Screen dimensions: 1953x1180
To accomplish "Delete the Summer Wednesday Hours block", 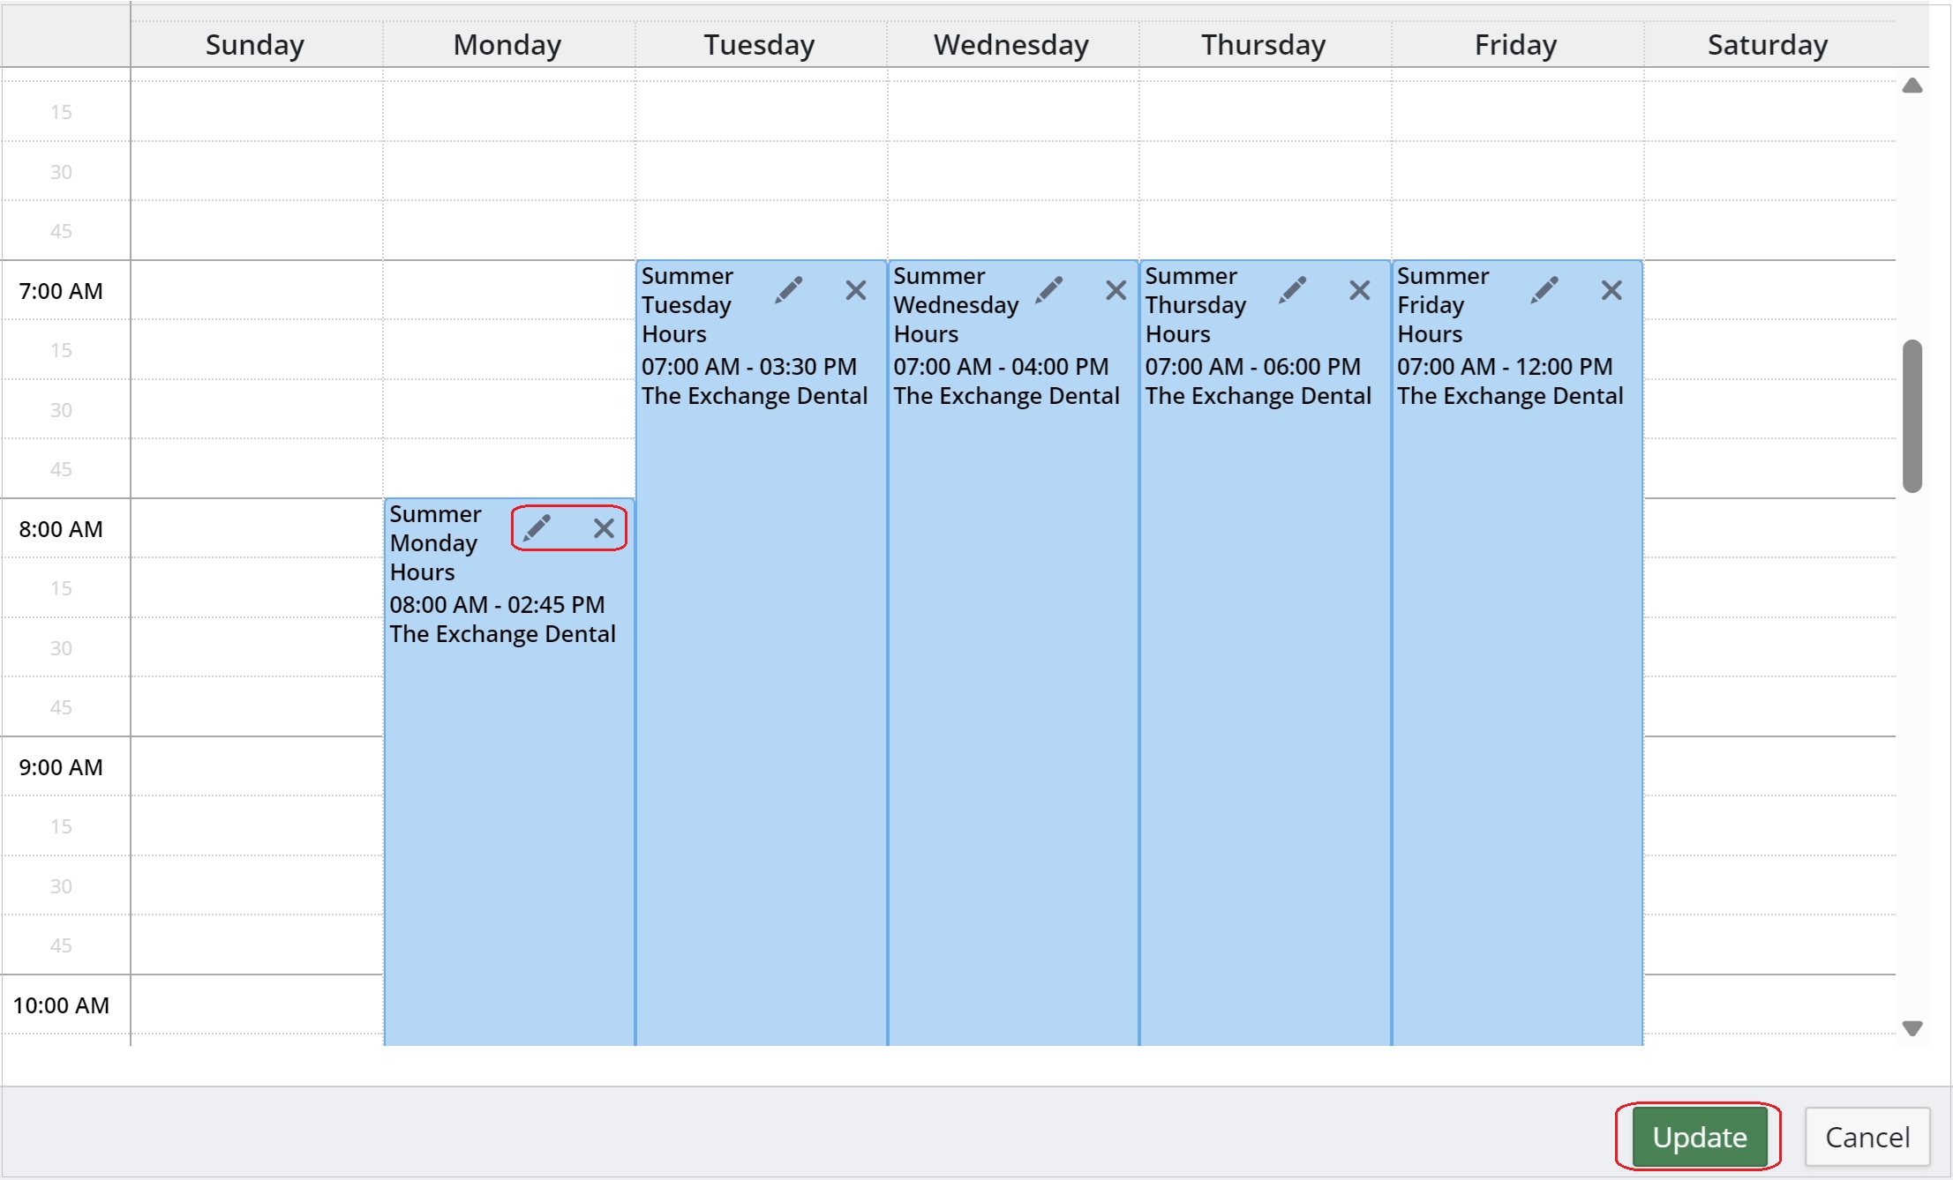I will coord(1115,290).
